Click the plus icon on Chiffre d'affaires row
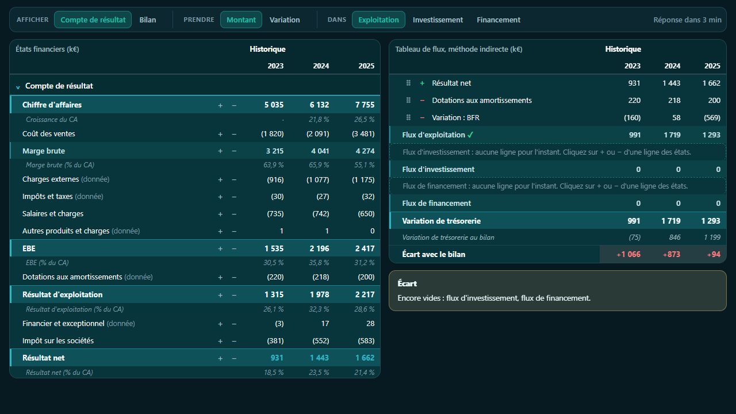 pyautogui.click(x=220, y=105)
